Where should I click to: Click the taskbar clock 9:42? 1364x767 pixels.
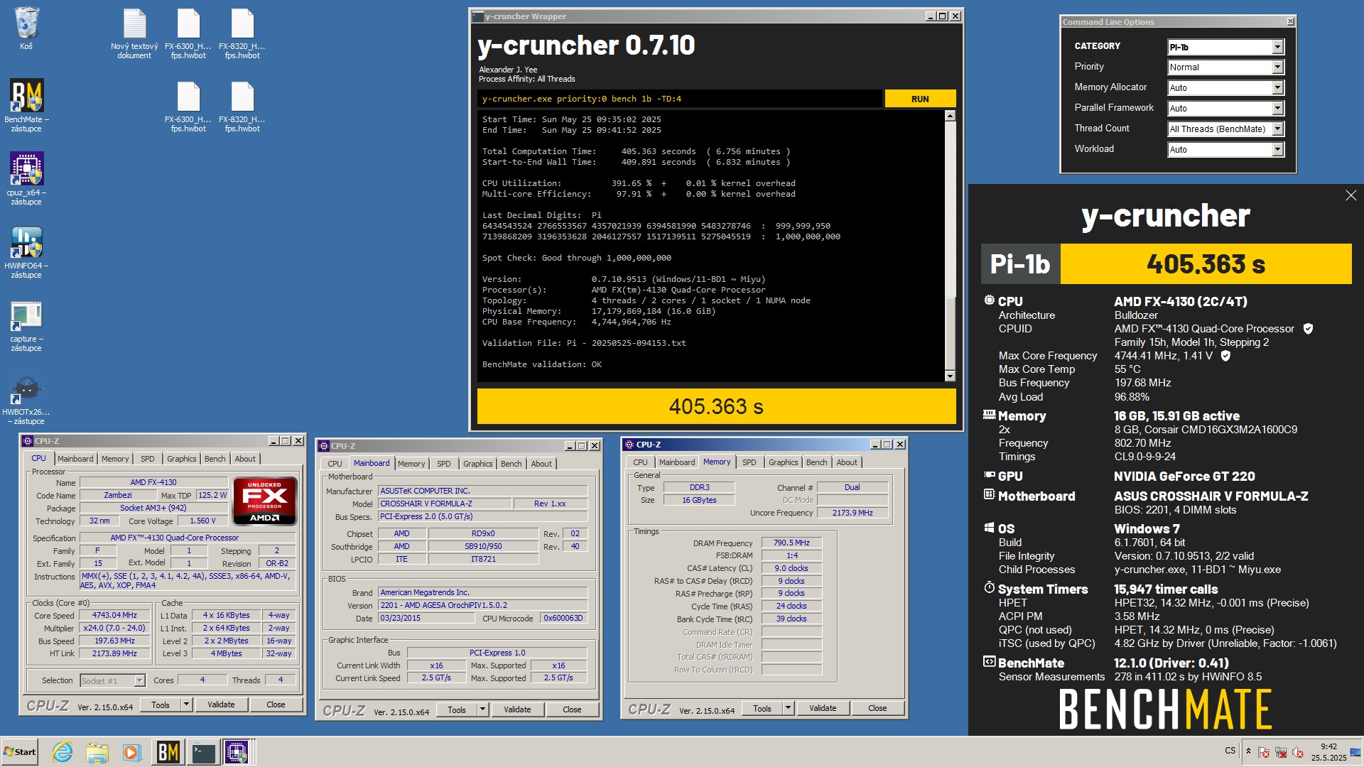[1328, 752]
